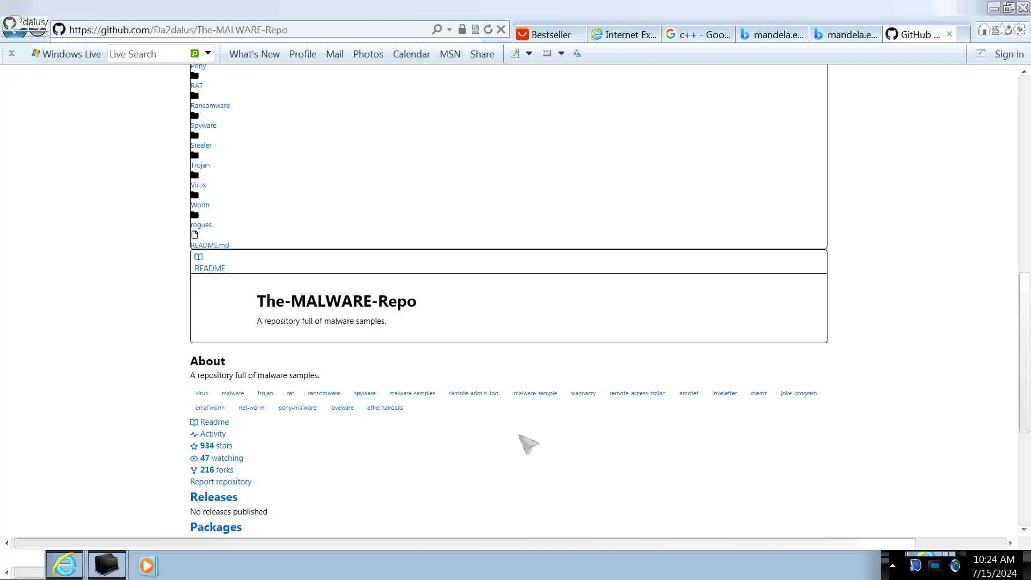Viewport: 1031px width, 580px height.
Task: Click the translate icon in Windows Live toolbar
Action: pos(577,54)
